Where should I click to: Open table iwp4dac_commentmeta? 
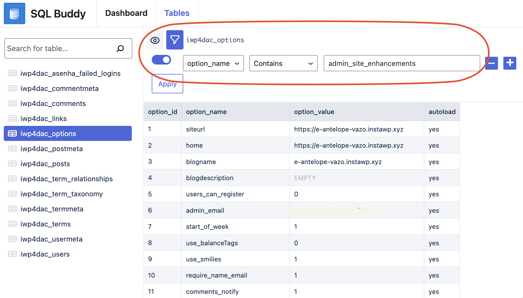click(68, 88)
